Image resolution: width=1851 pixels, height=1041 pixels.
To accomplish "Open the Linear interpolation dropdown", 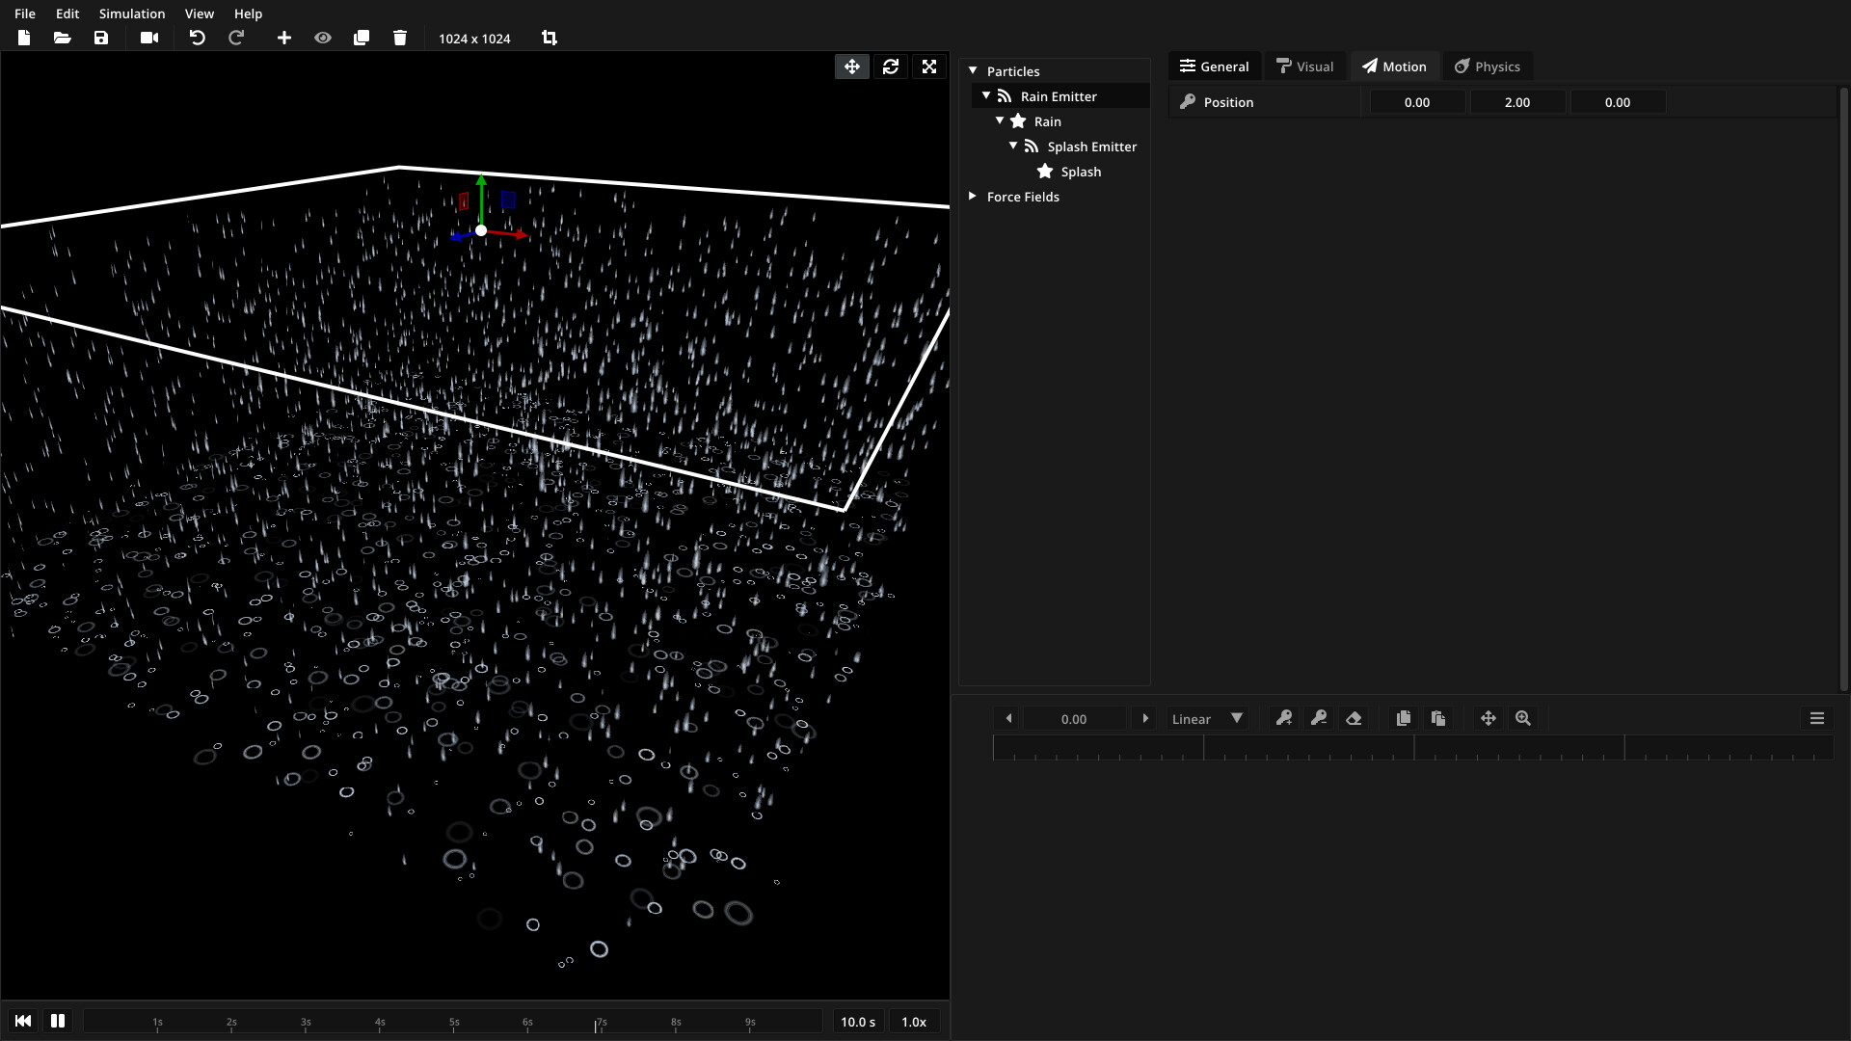I will (x=1207, y=719).
